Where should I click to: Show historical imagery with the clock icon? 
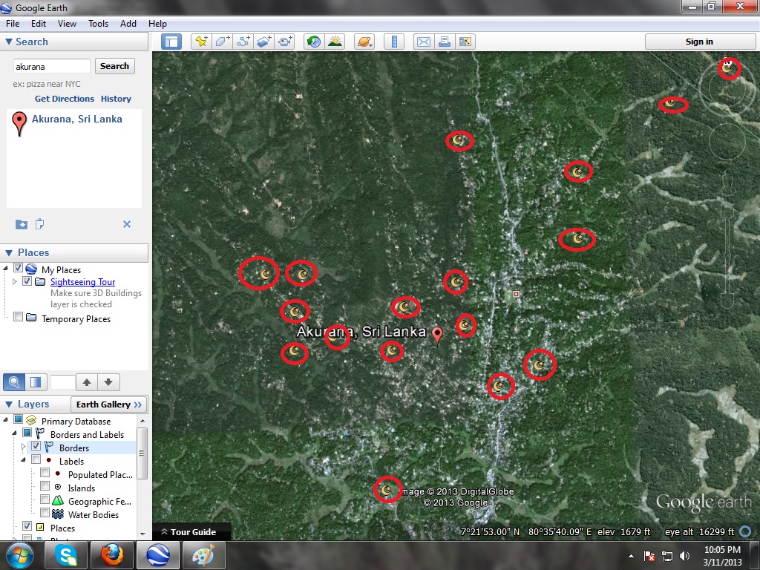click(314, 42)
